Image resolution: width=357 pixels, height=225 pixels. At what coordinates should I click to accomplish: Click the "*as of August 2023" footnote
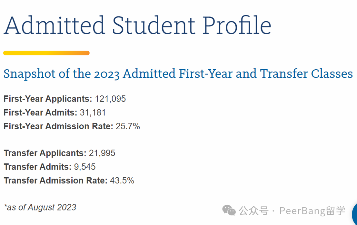40,207
